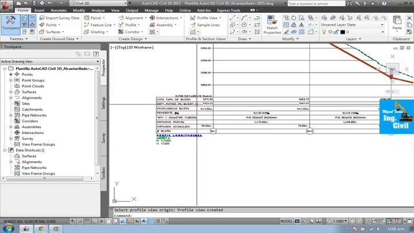Open the Profile dropdown in Create Design
The width and height of the screenshot is (414, 233).
129,25
